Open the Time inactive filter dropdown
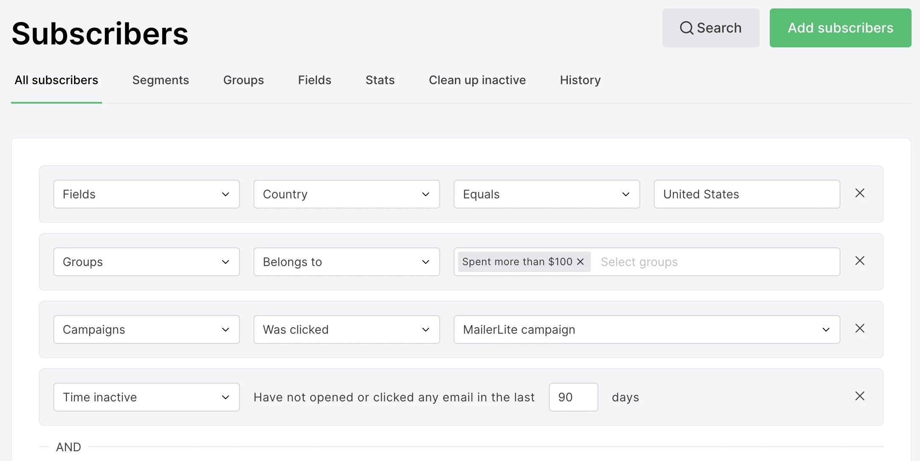 [x=146, y=397]
